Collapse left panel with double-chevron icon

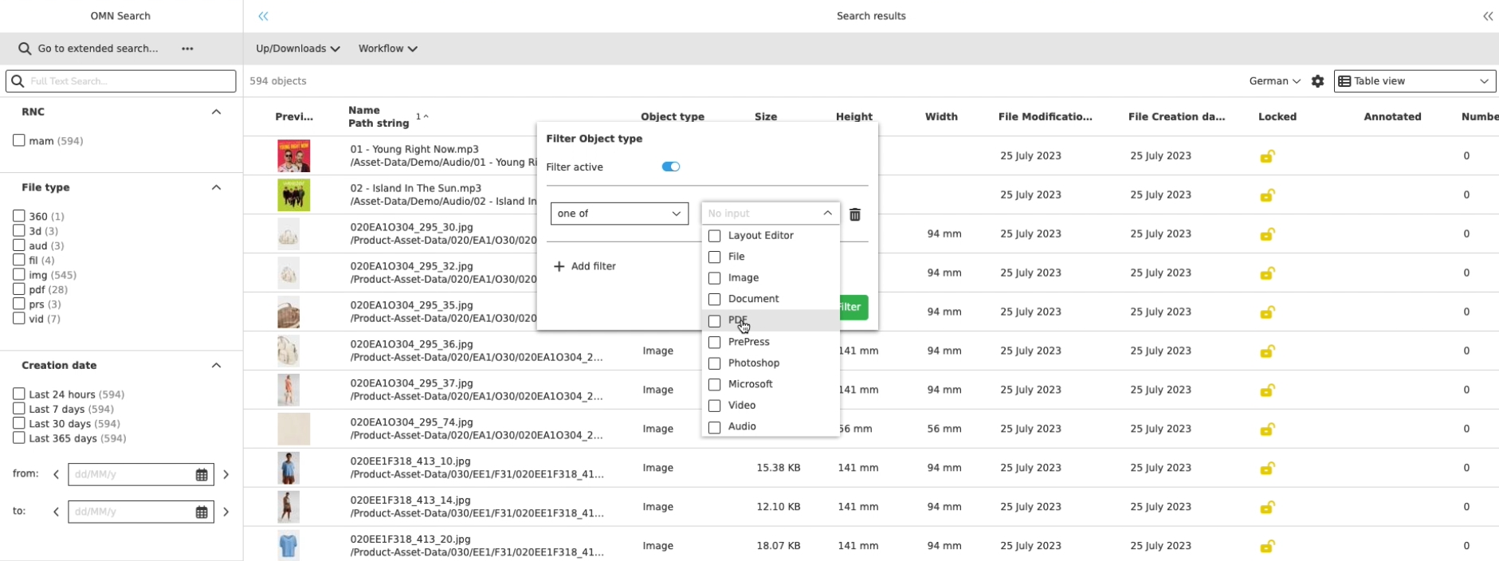click(263, 16)
